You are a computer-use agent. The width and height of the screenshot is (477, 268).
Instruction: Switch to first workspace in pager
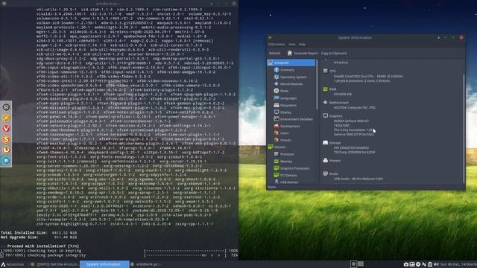tap(353, 264)
